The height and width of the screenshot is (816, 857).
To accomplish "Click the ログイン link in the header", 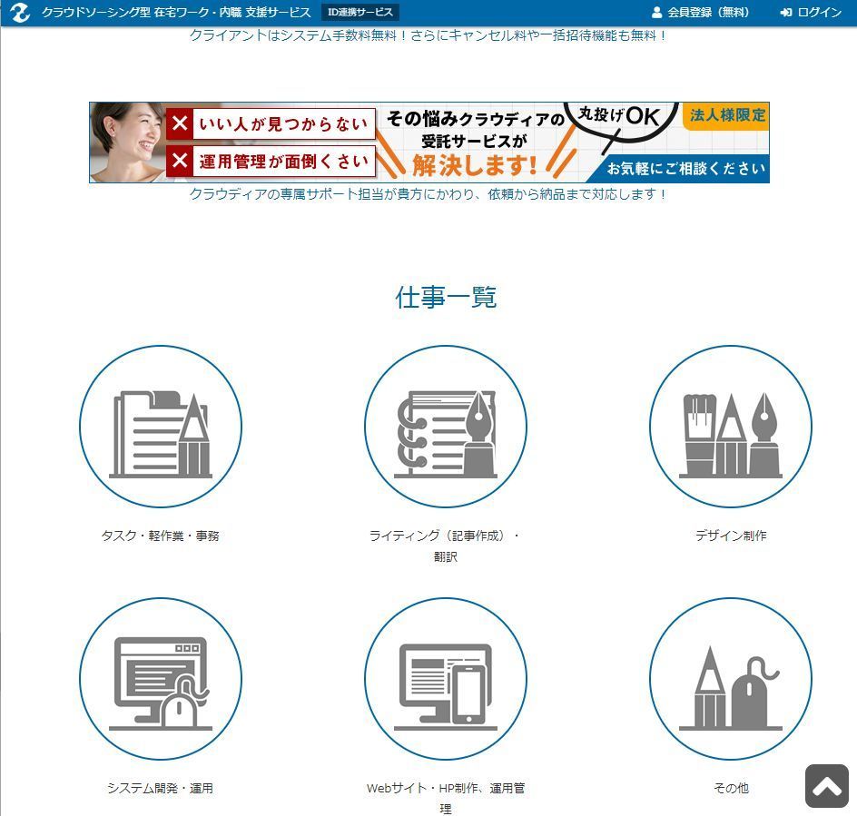I will (811, 12).
